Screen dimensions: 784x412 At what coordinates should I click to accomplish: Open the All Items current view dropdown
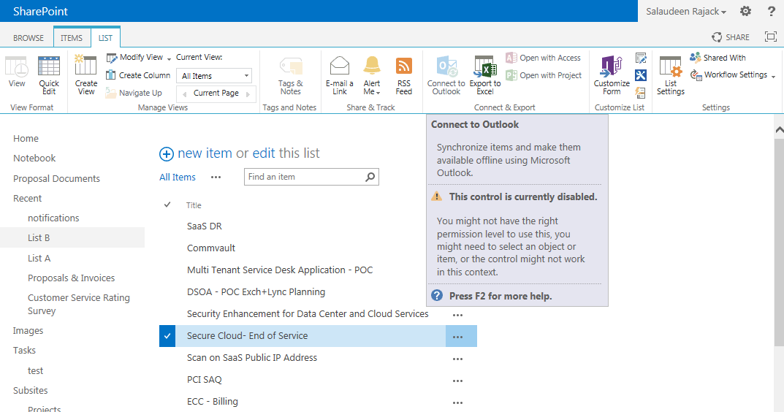[214, 76]
